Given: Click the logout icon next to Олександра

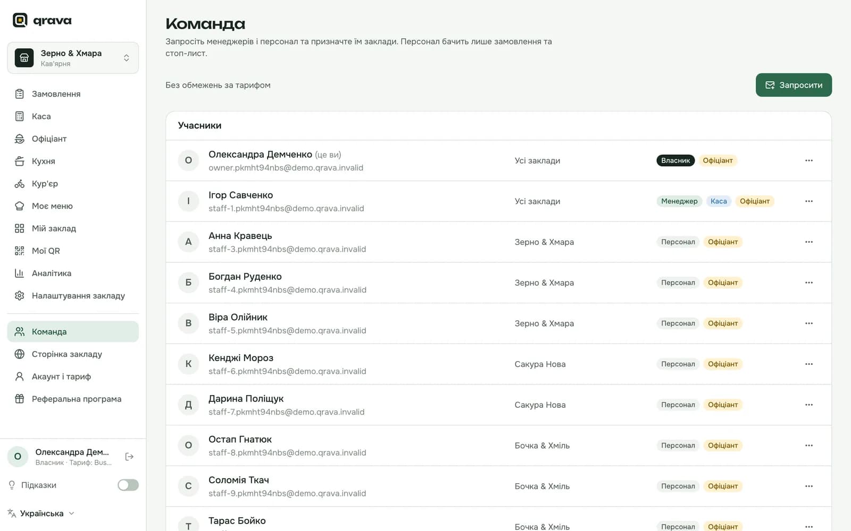Looking at the screenshot, I should tap(129, 457).
